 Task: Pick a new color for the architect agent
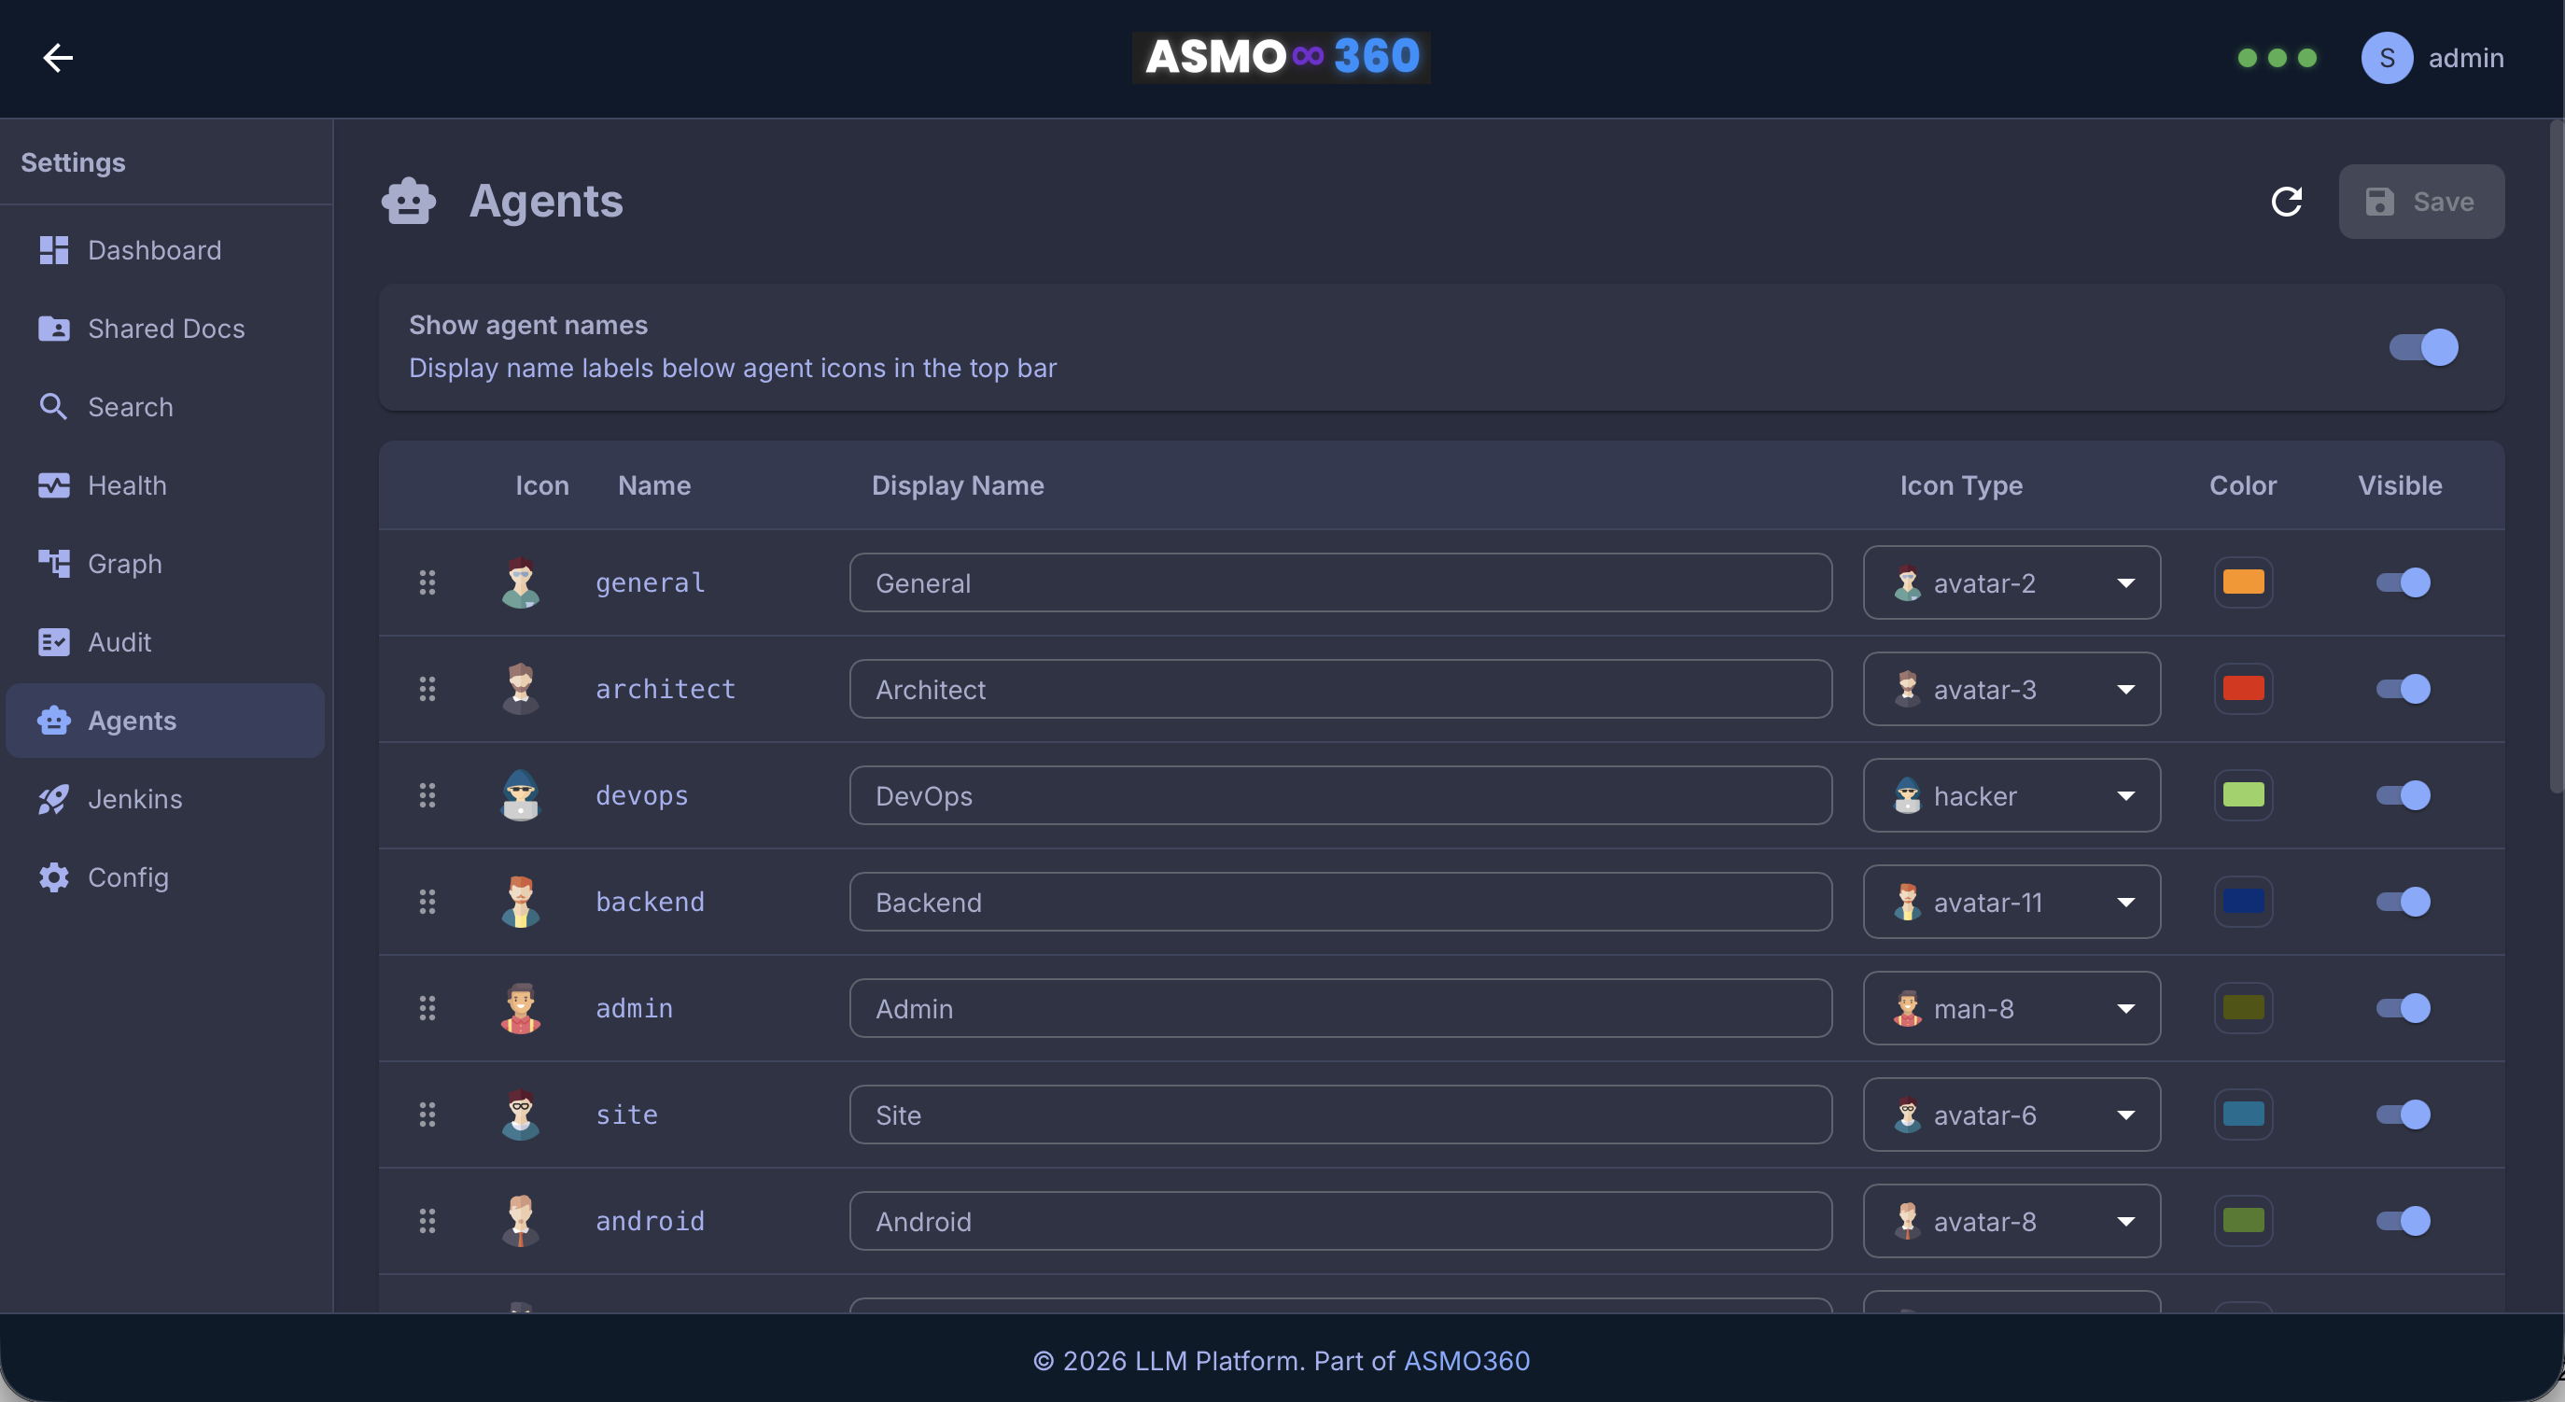click(x=2242, y=688)
